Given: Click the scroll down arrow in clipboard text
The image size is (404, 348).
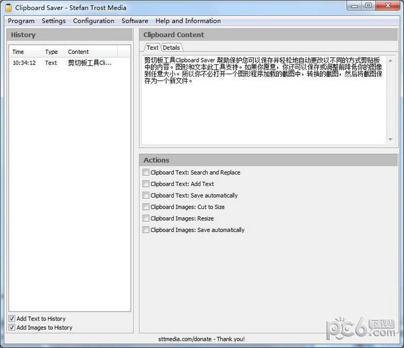Looking at the screenshot, I should (391, 139).
